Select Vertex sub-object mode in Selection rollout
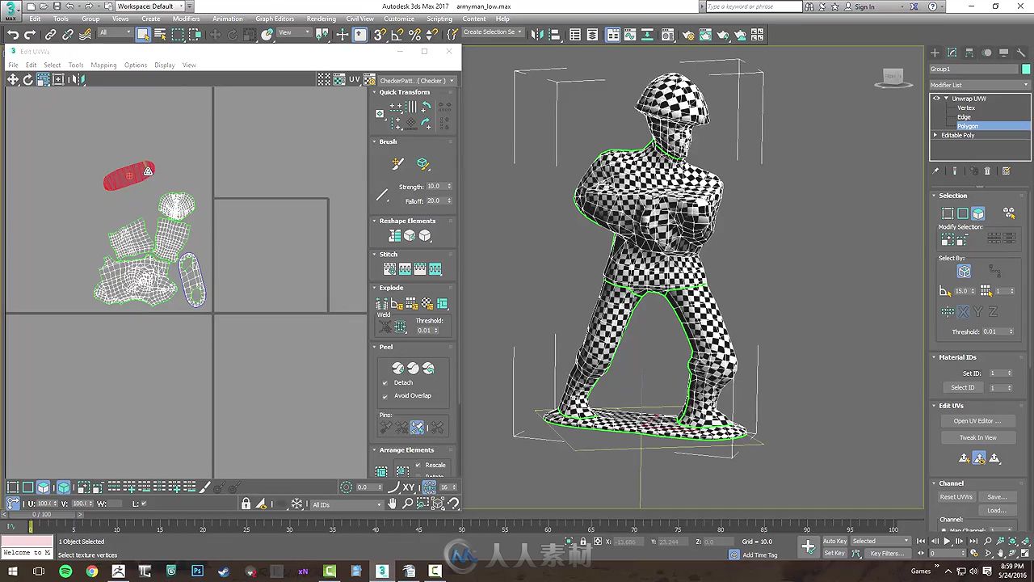Screen dimensions: 1034x582 coord(948,213)
